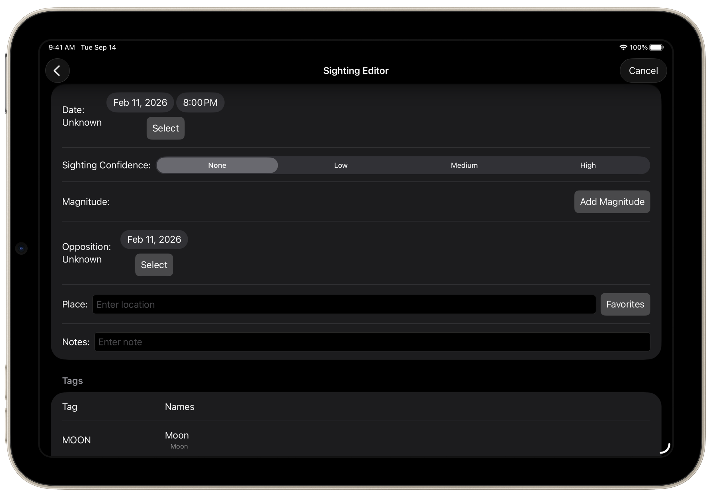Tap the back chevron icon

(x=57, y=71)
